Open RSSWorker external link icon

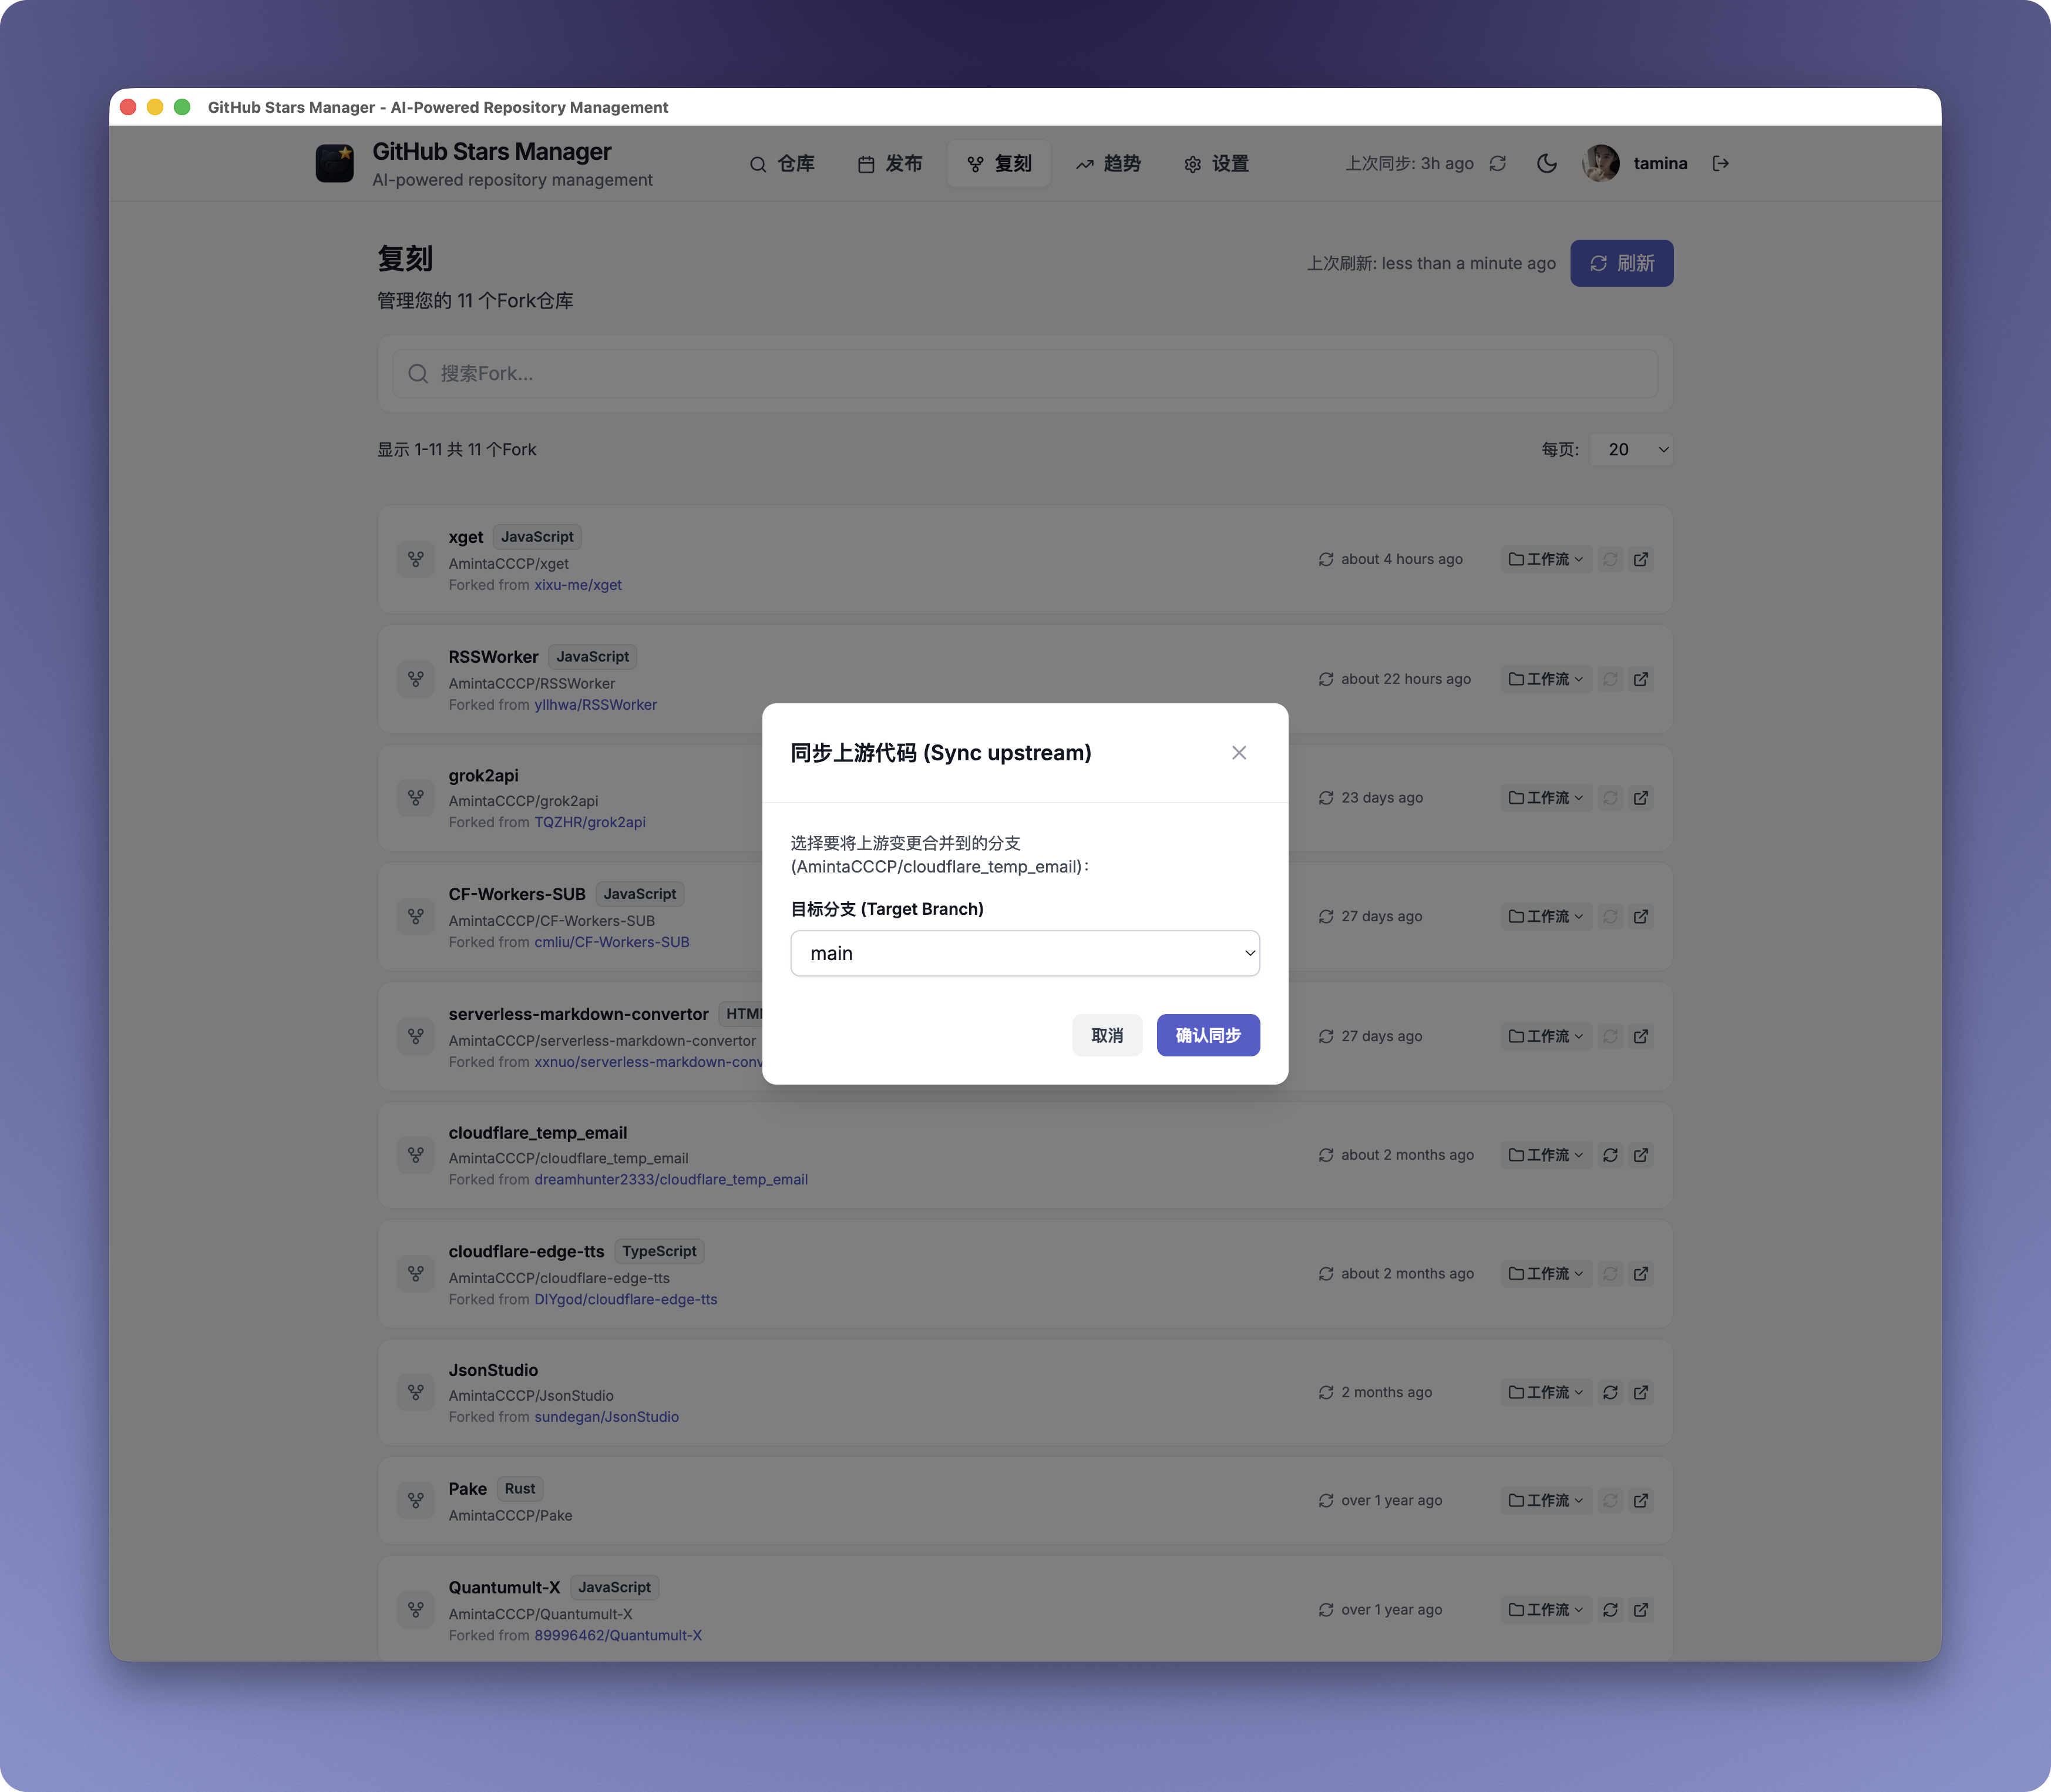tap(1640, 680)
